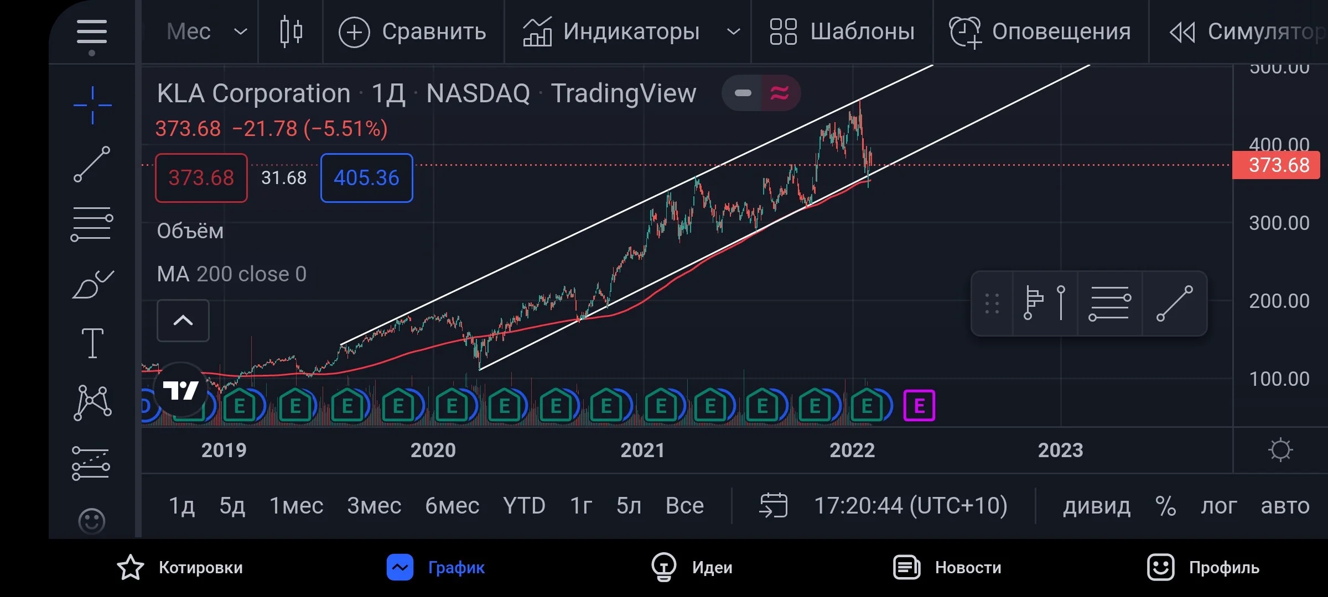Image resolution: width=1328 pixels, height=597 pixels.
Task: Toggle the pink approximate-equal sign pill
Action: tap(780, 93)
